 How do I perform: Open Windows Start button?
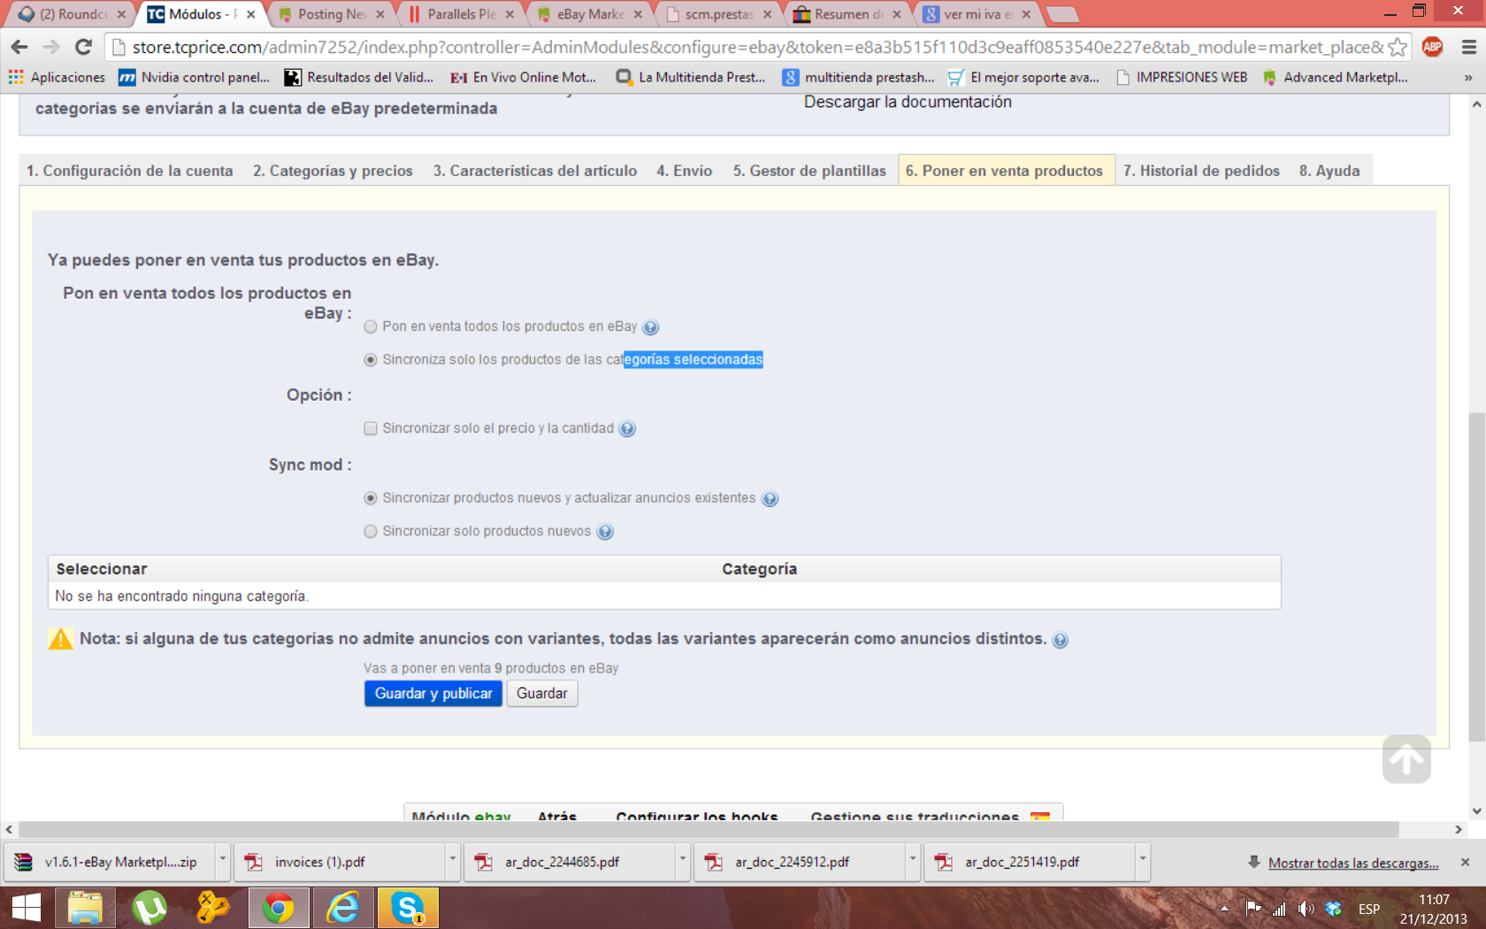(26, 909)
